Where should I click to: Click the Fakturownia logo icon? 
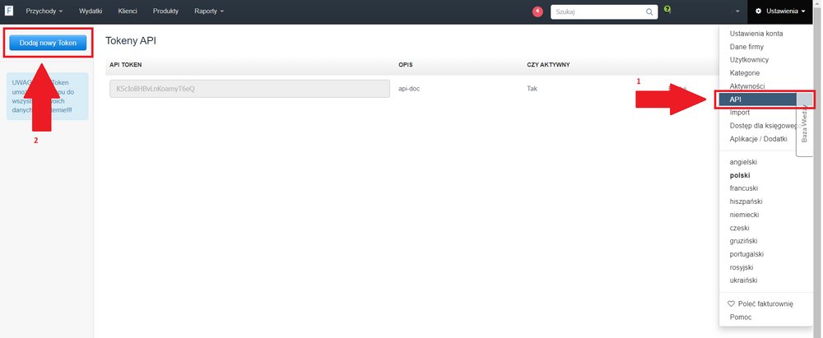tap(9, 12)
